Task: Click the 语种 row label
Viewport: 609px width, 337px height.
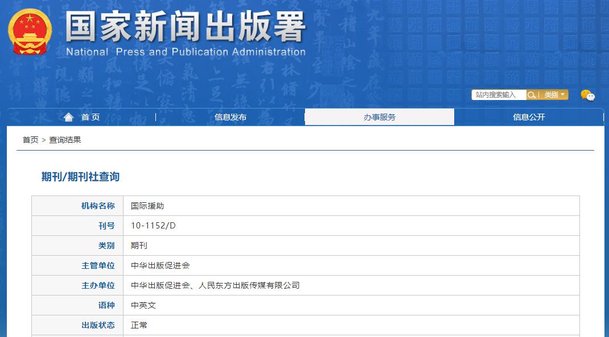Action: pyautogui.click(x=106, y=305)
